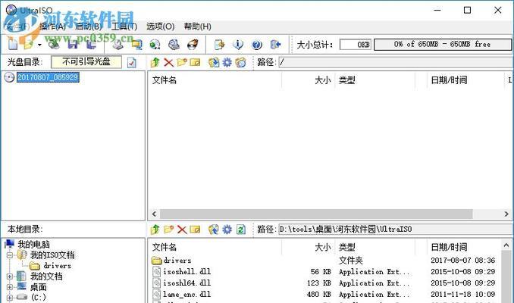The image size is (514, 303).
Task: Click the add files document icon in toolbar
Action: click(x=219, y=44)
